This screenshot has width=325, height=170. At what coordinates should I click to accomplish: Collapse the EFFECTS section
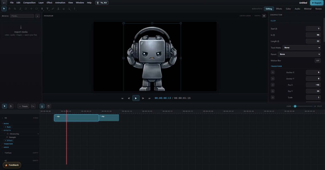pos(2,130)
